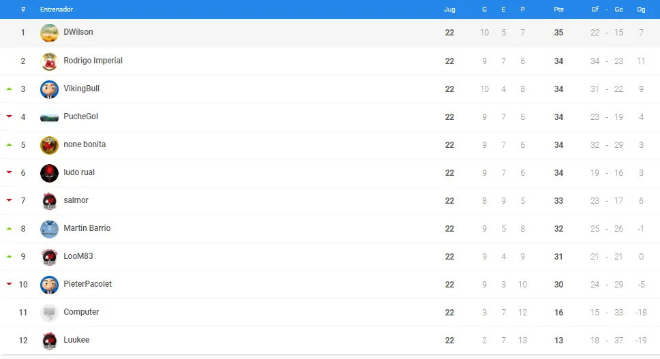
Task: Select Martin Barrio's avatar icon
Action: pos(49,229)
